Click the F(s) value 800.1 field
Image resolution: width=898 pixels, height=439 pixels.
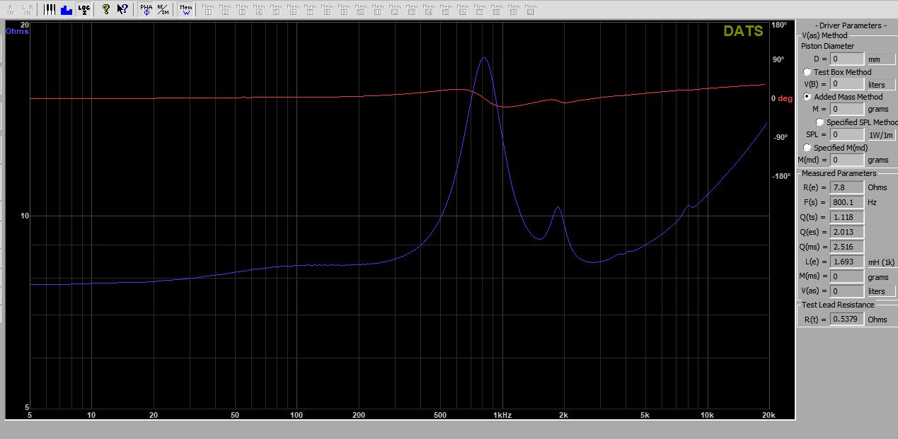pyautogui.click(x=847, y=202)
